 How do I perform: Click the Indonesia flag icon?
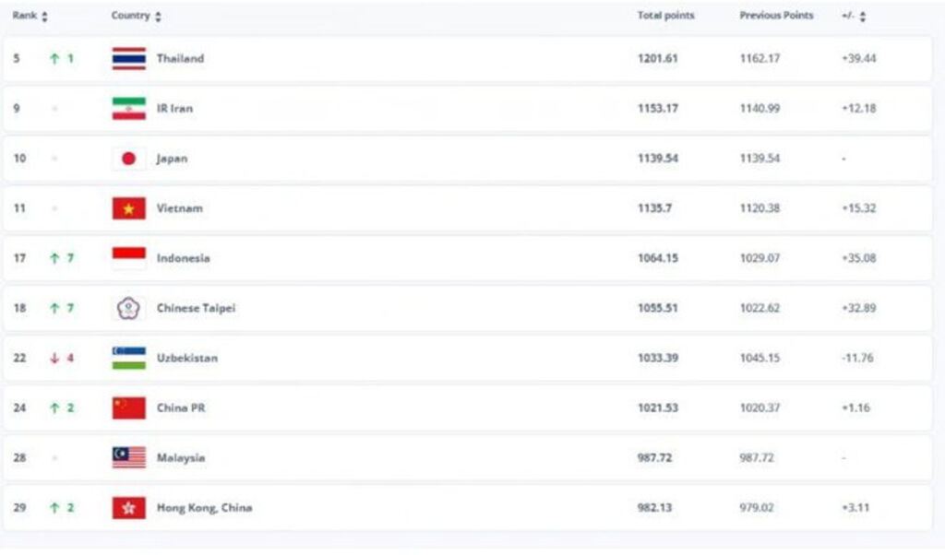pos(128,258)
